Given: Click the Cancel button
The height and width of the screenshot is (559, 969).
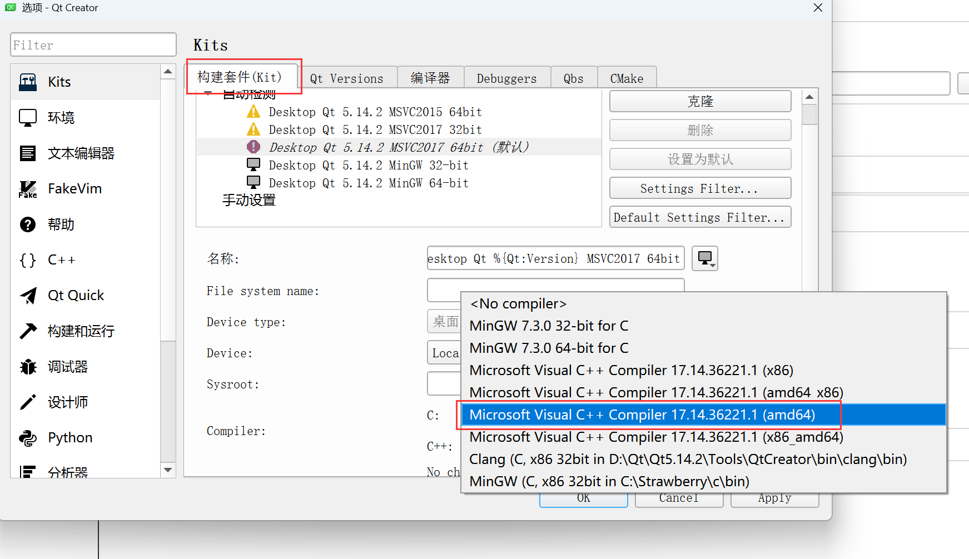Looking at the screenshot, I should [x=679, y=499].
